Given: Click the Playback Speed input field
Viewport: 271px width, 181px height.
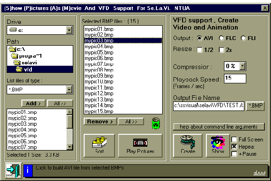Looking at the screenshot, I should [x=235, y=79].
